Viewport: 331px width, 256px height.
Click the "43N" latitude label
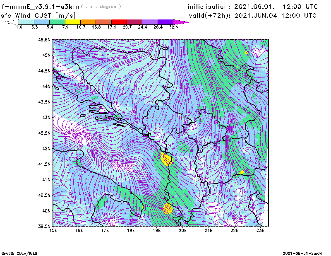(x=46, y=117)
